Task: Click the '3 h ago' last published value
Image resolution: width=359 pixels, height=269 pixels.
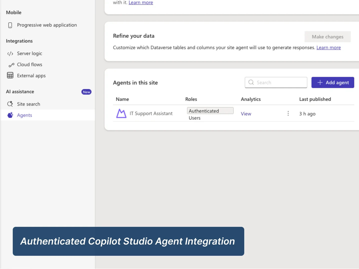Action: [307, 114]
